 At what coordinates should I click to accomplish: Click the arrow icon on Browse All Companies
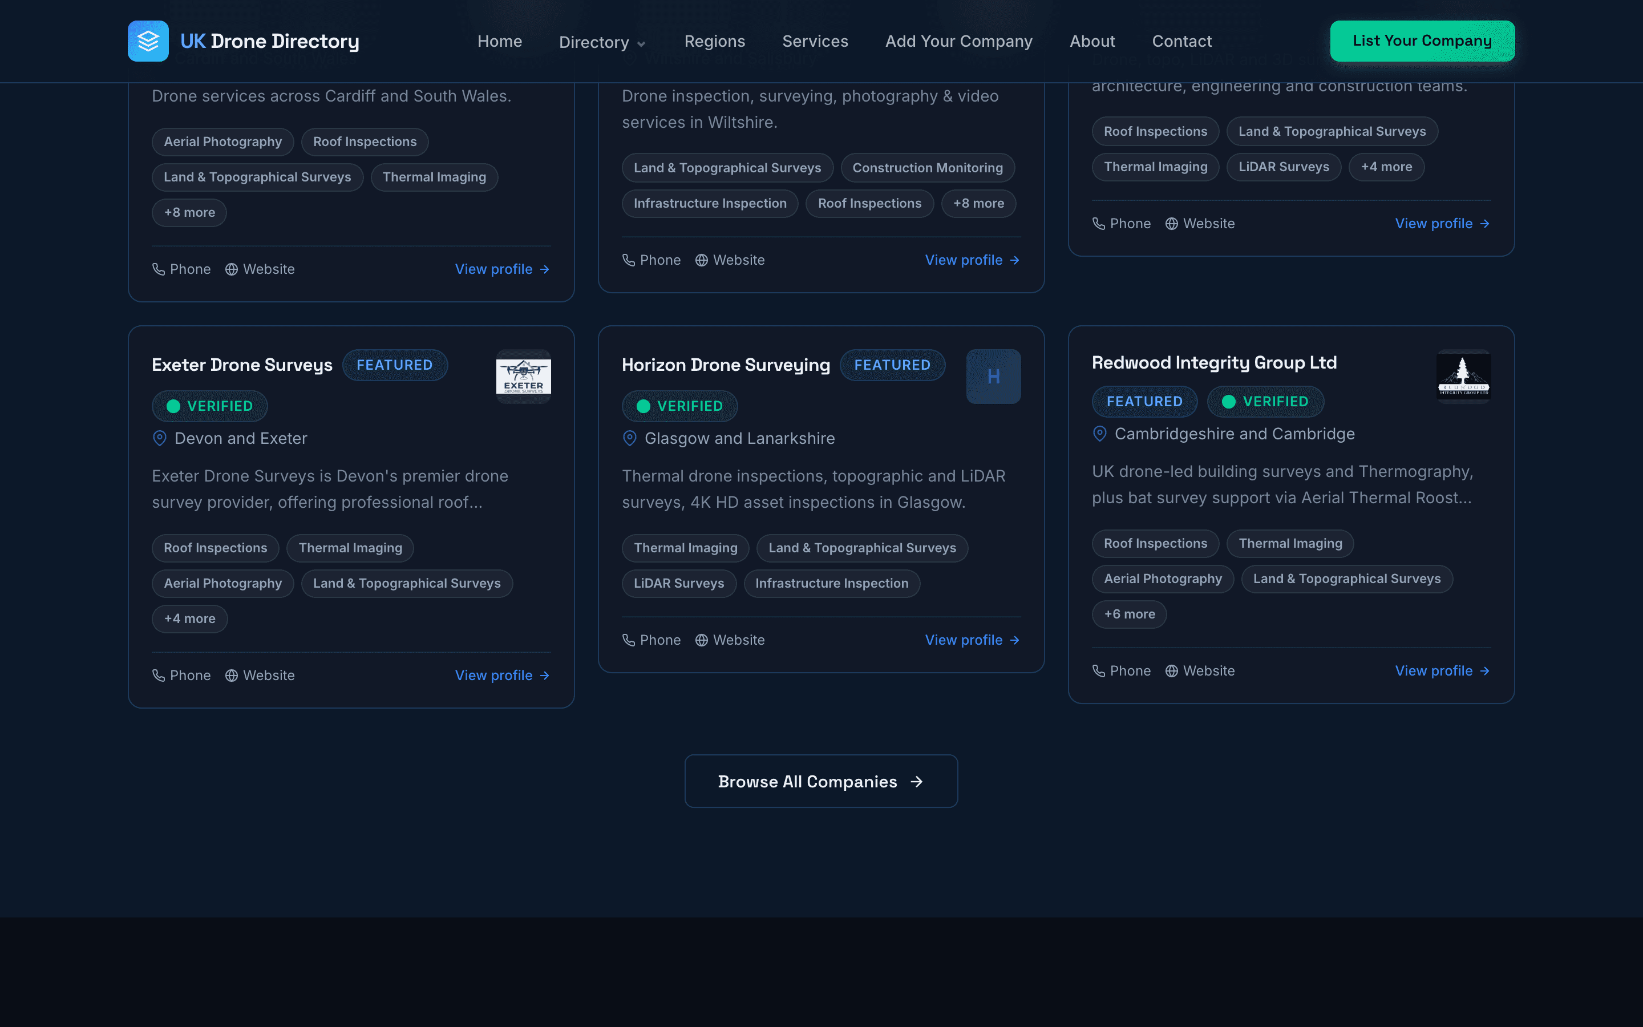coord(917,782)
